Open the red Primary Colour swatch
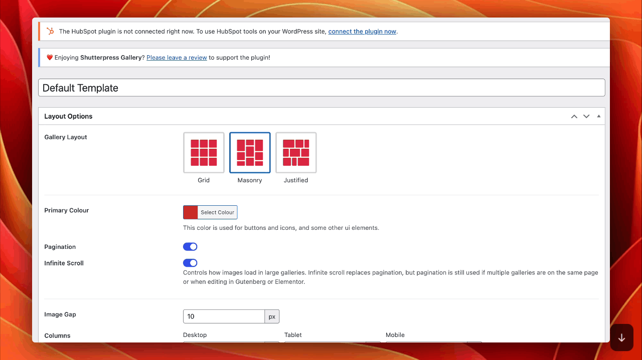Image resolution: width=642 pixels, height=360 pixels. (191, 212)
